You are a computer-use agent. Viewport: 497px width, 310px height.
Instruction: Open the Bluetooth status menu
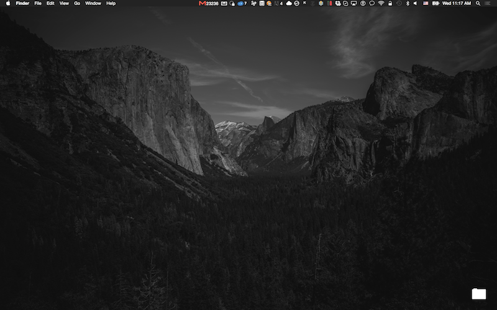pos(408,3)
